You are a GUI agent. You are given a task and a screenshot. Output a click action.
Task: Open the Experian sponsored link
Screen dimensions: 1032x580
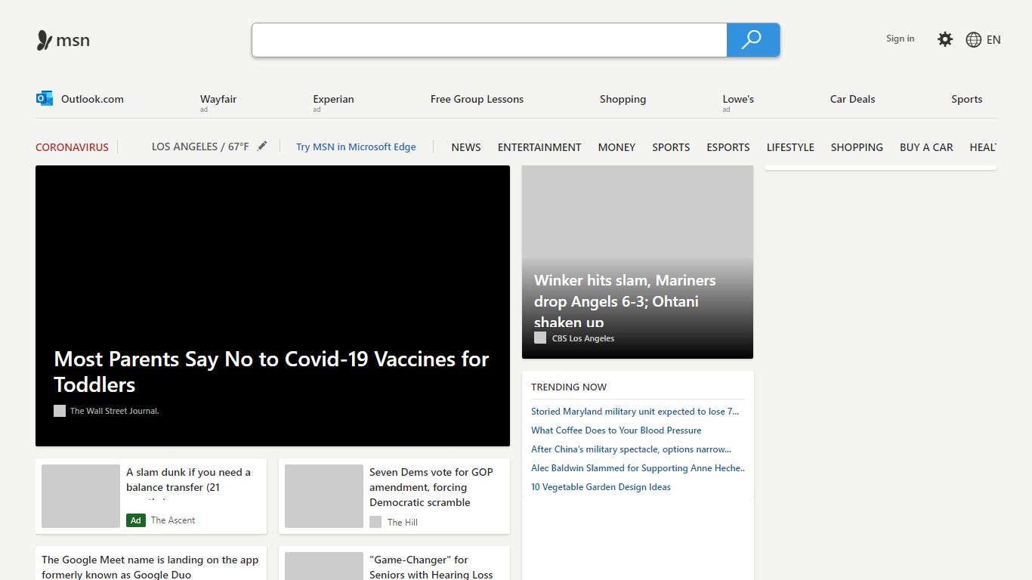[x=333, y=99]
